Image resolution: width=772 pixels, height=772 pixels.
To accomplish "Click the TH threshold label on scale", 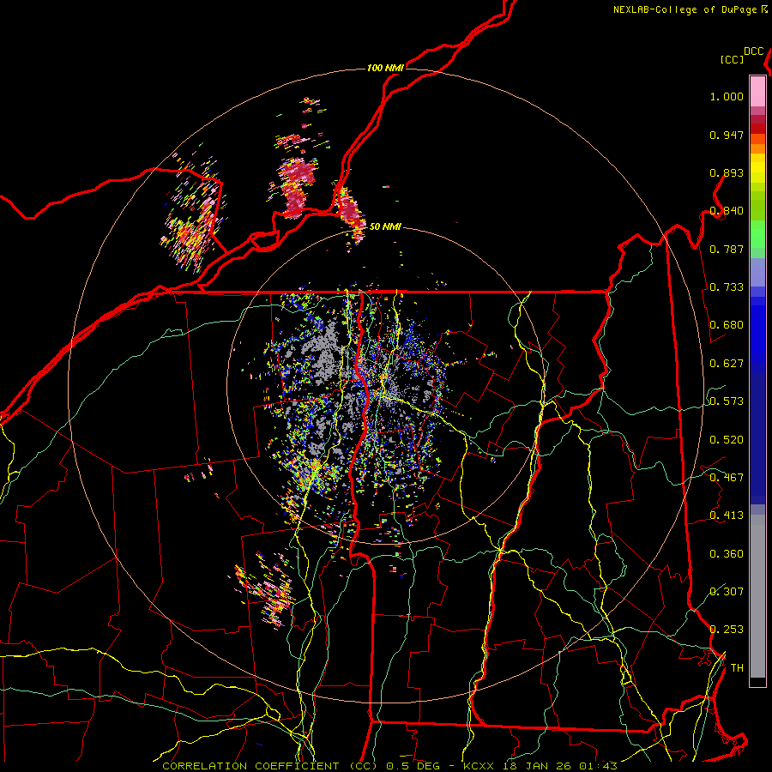I will pos(737,668).
